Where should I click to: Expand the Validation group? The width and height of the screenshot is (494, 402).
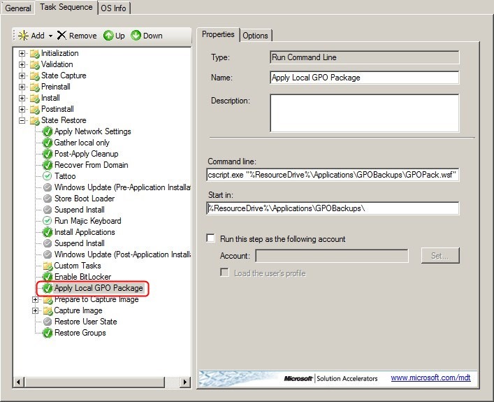(x=22, y=64)
